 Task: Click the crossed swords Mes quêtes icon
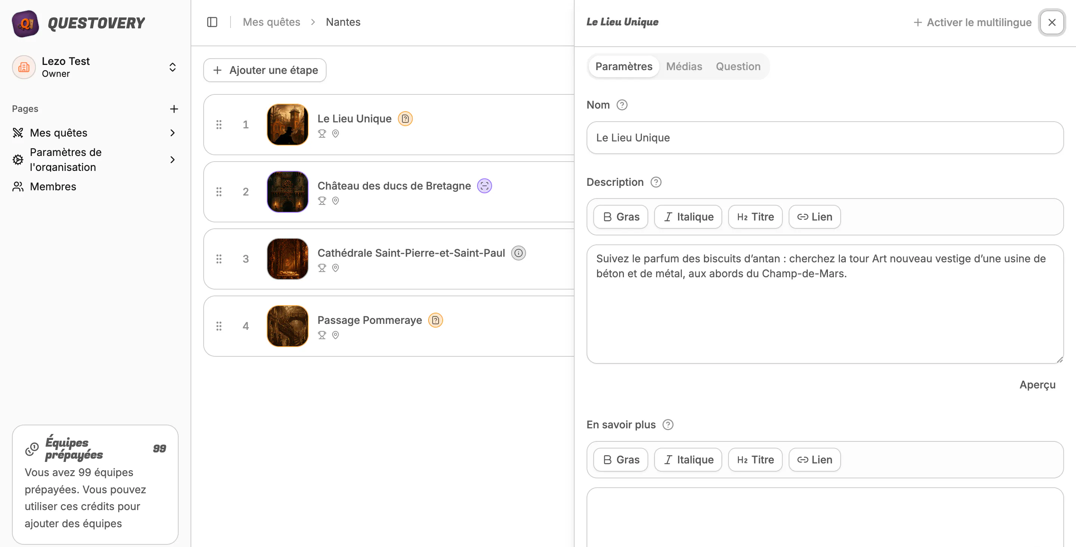coord(18,133)
